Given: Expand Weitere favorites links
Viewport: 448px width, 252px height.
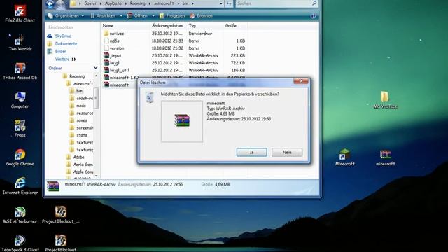Looking at the screenshot, I should (x=65, y=59).
